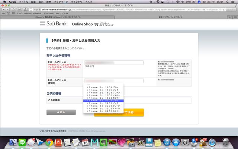Open Safari compass icon in the Dock
Viewport: 238px width, 149px height.
(x=212, y=142)
